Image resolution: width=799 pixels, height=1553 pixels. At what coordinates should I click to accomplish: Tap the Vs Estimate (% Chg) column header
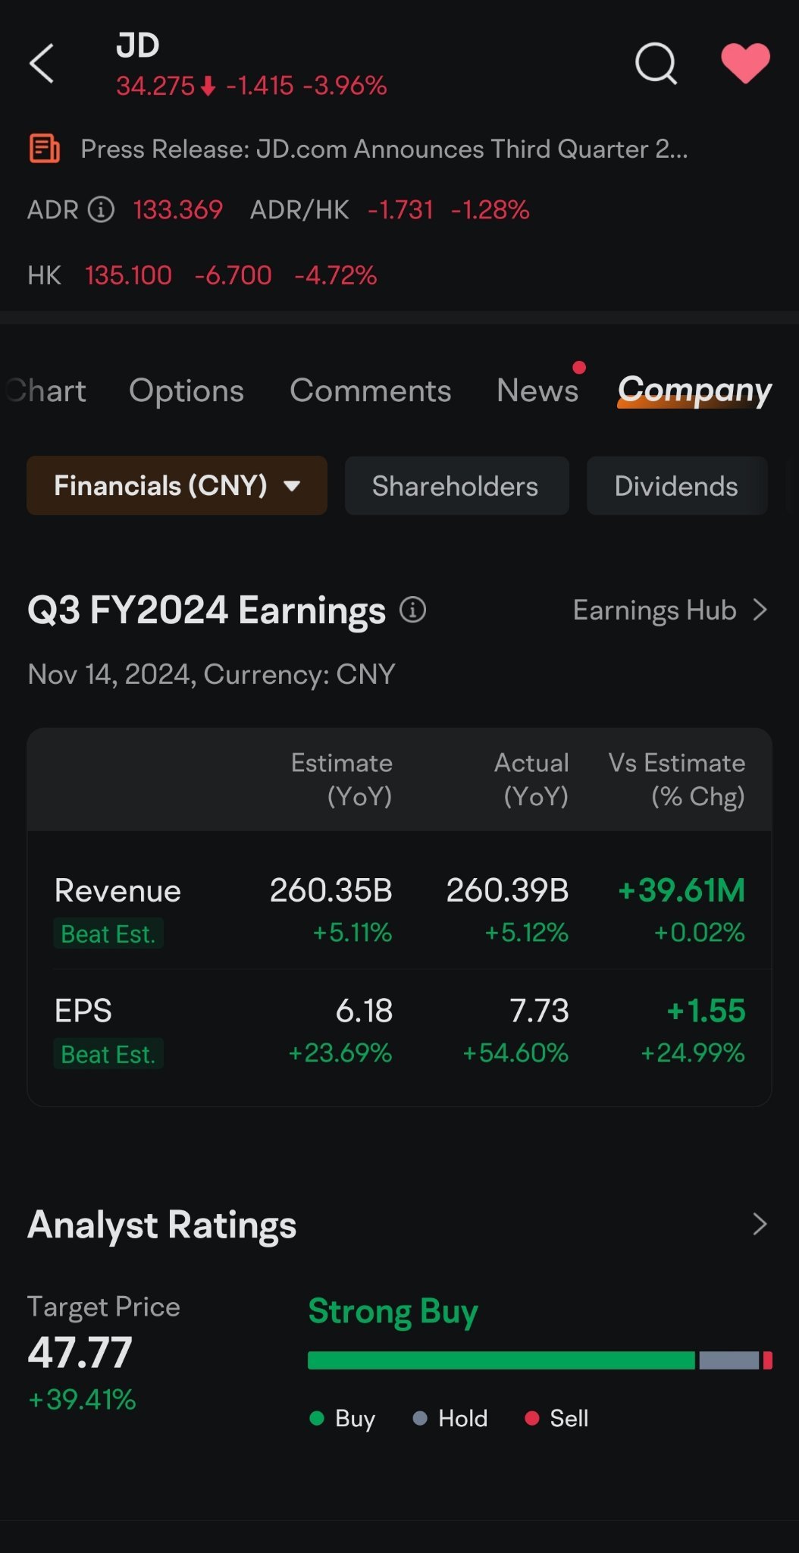676,780
